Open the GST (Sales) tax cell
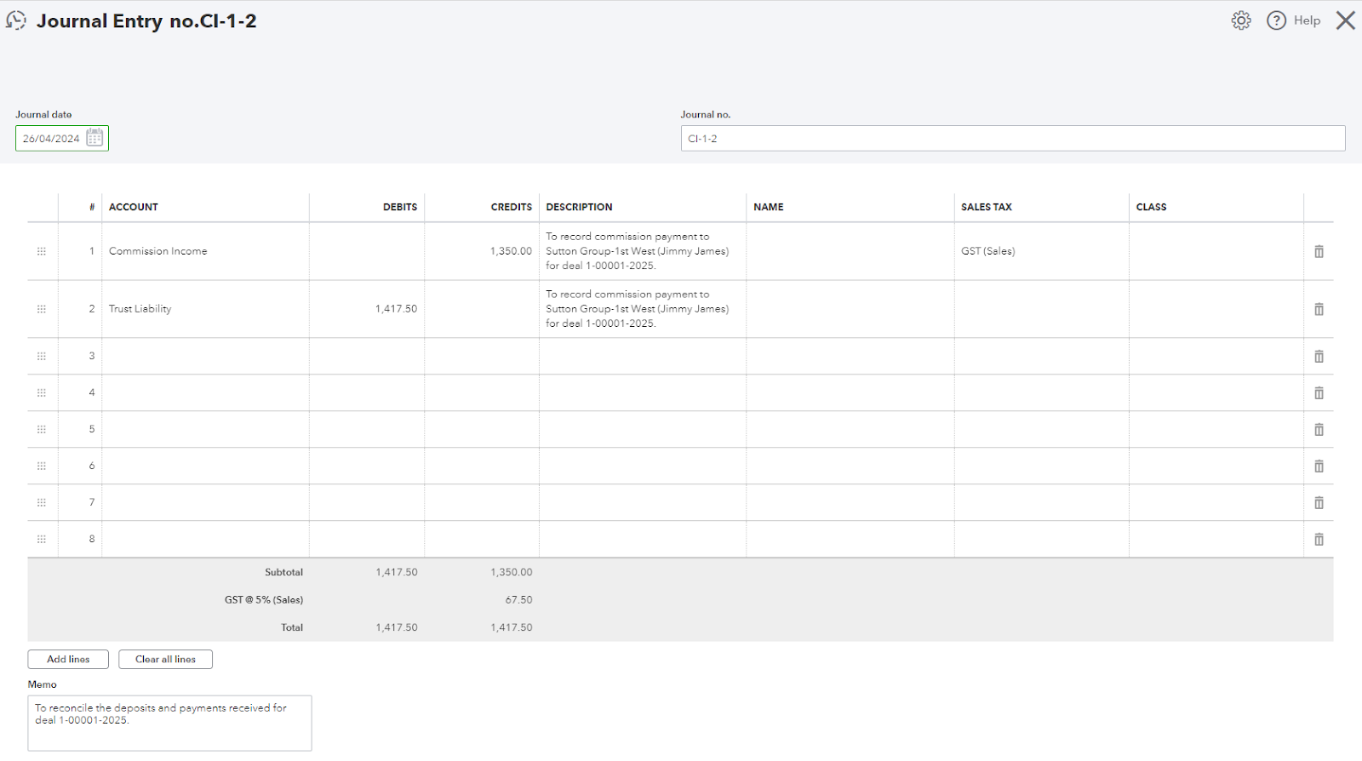 (x=1041, y=251)
